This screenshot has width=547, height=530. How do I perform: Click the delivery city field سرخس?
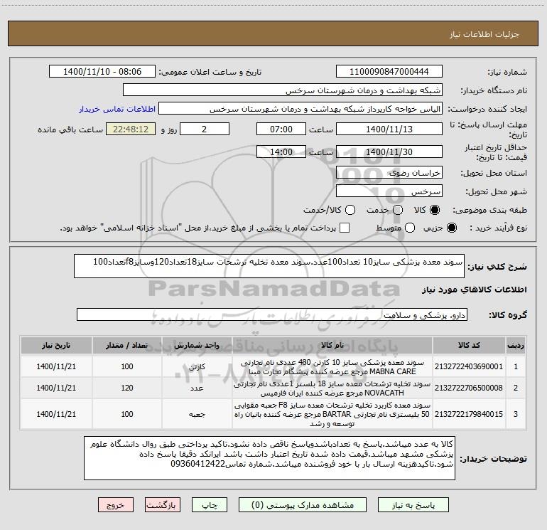point(389,191)
